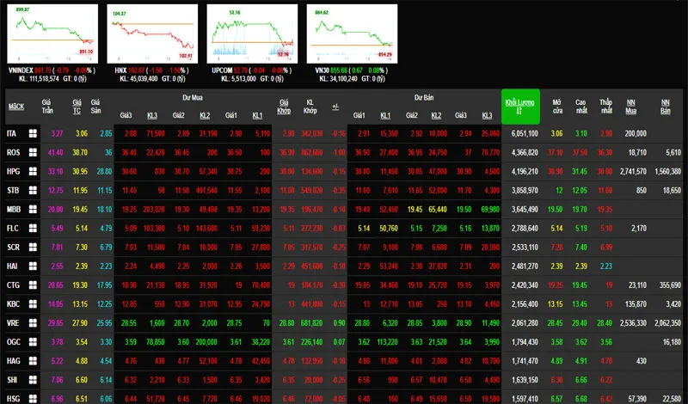Click the KL Khớp column header
Viewport: 688px width, 404px height.
coord(310,107)
